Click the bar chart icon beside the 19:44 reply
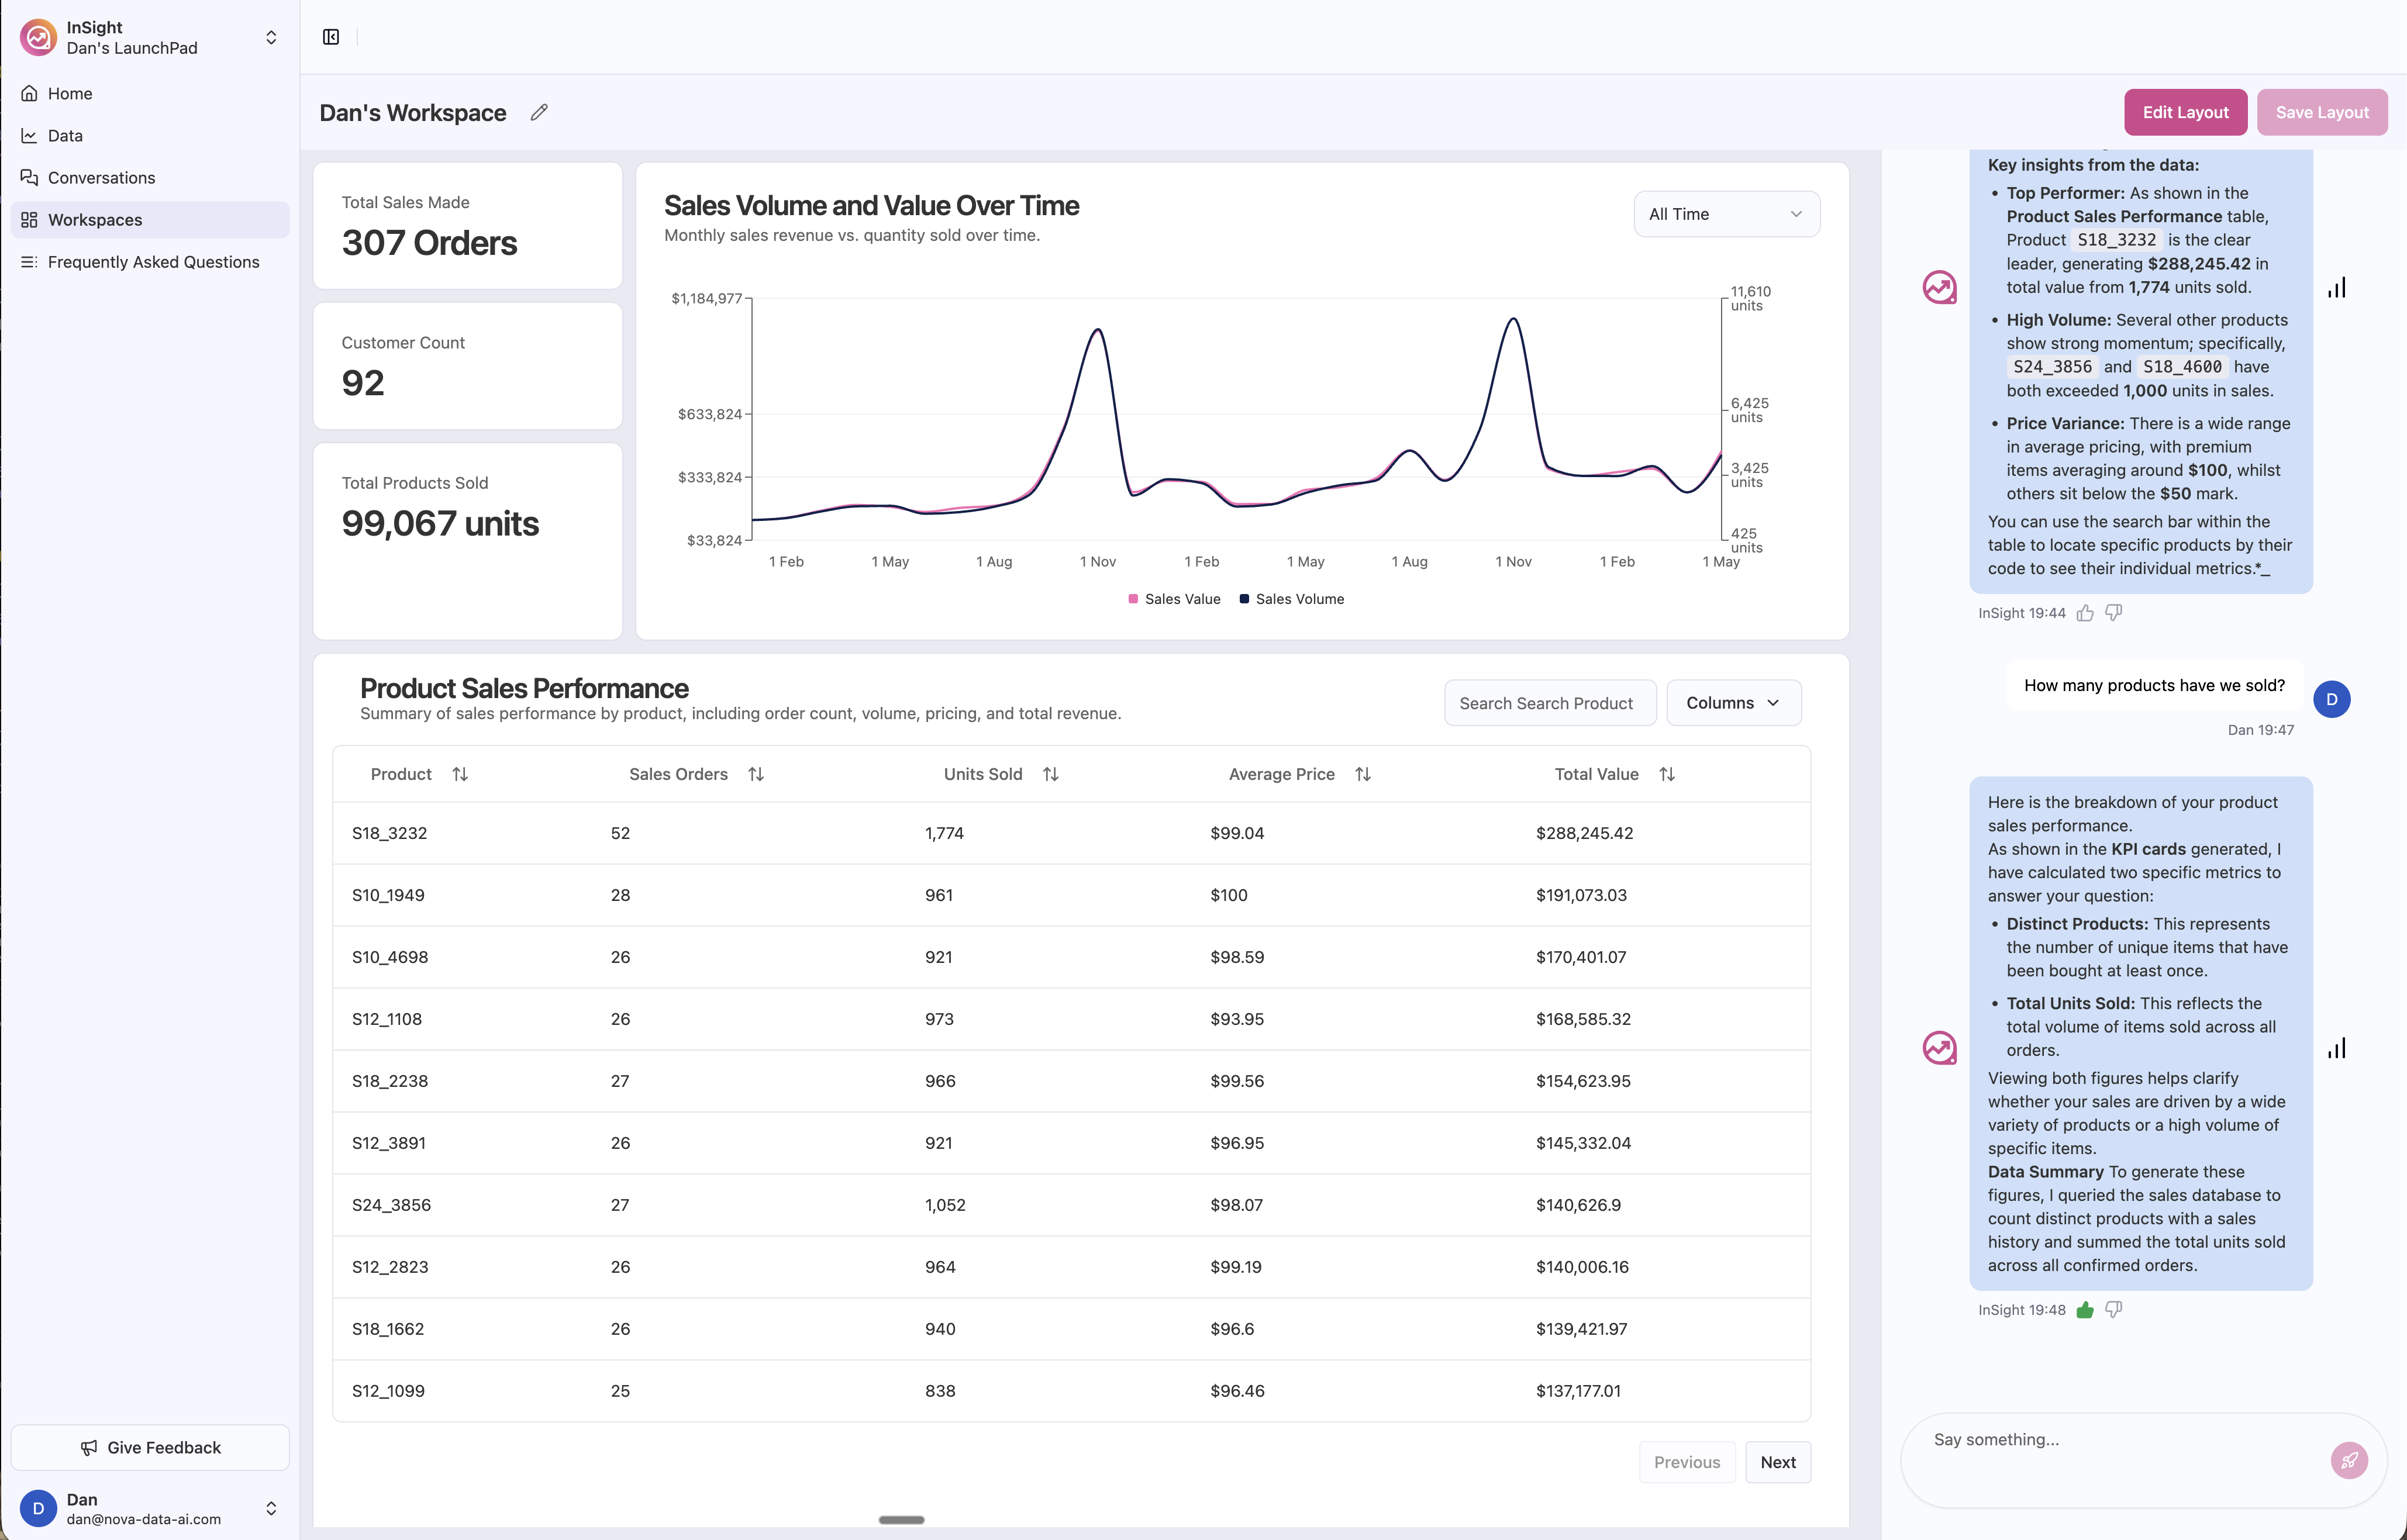This screenshot has height=1540, width=2407. coord(2336,288)
